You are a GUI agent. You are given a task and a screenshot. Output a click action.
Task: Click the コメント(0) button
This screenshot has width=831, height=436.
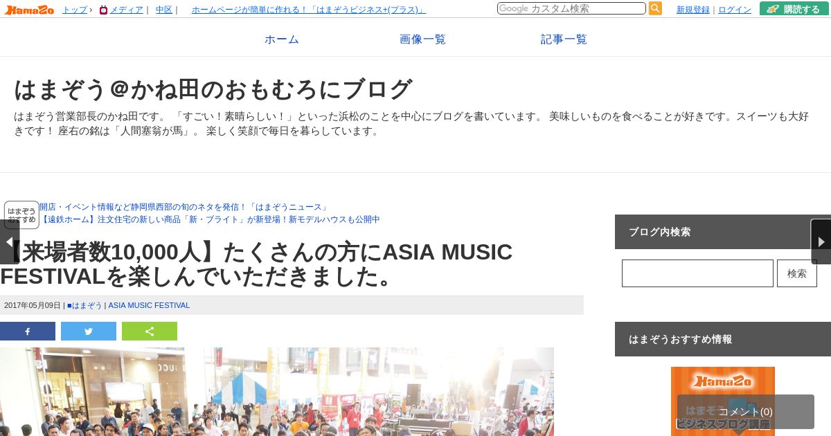coord(746,412)
